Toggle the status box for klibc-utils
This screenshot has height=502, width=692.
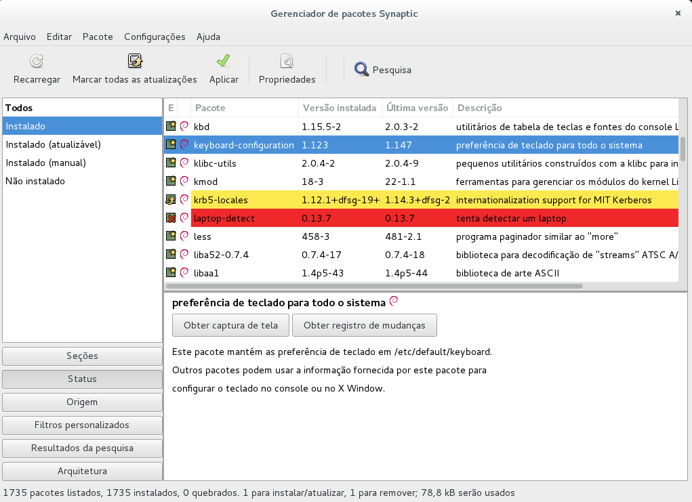171,163
